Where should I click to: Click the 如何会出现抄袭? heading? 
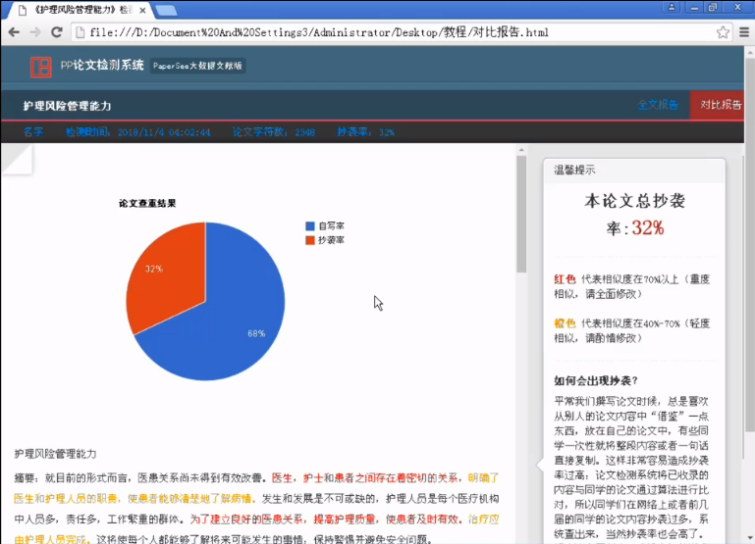point(596,380)
